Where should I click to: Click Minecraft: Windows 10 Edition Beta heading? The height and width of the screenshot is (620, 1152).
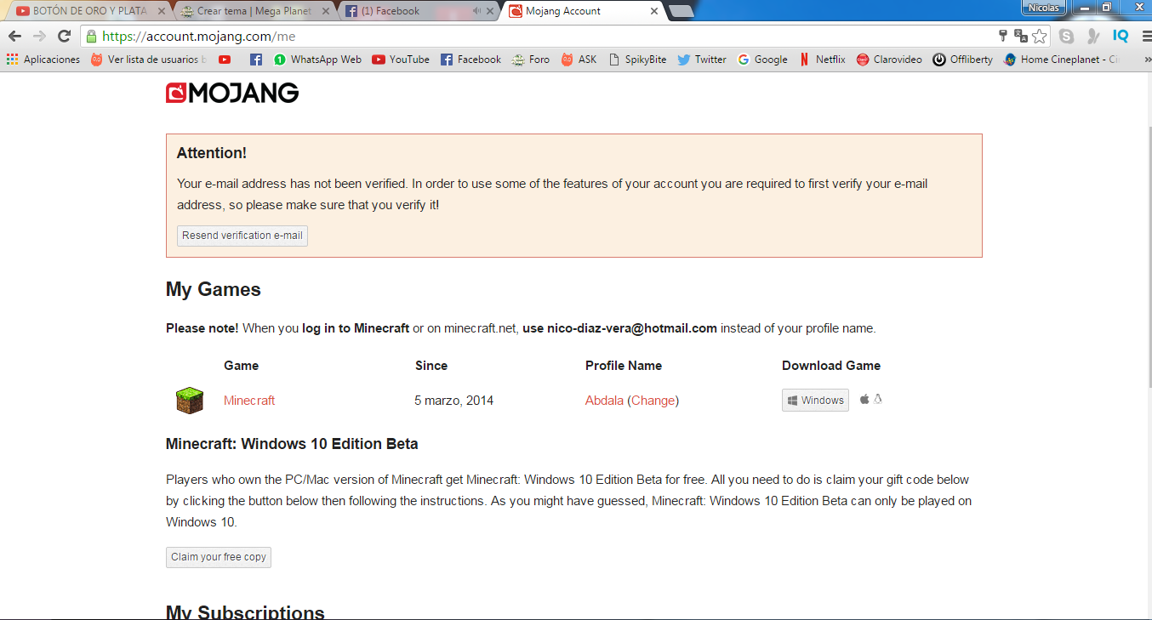(292, 444)
